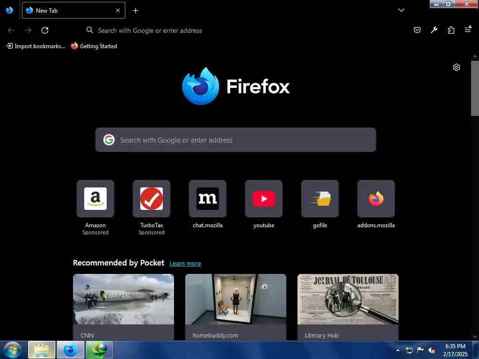Image resolution: width=479 pixels, height=359 pixels.
Task: Click the Firefox View icon at the tab strip start
Action: point(9,10)
